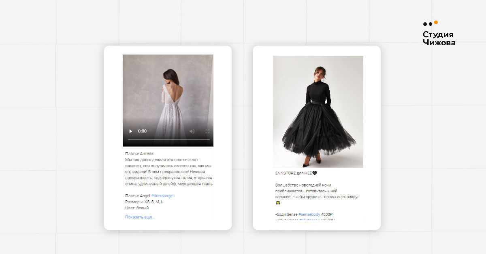Open the video in fullscreen

(207, 131)
